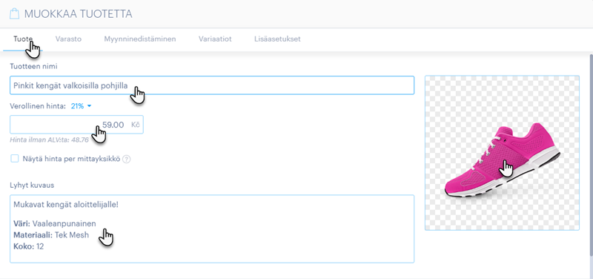Viewport: 593px width, 279px height.
Task: Open the Lisäasetukset tab
Action: pos(277,39)
